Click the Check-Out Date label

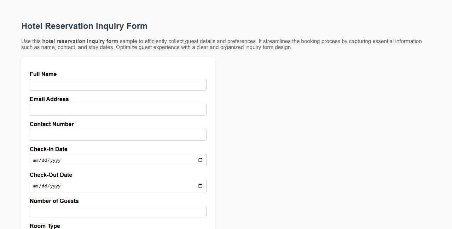click(x=51, y=175)
